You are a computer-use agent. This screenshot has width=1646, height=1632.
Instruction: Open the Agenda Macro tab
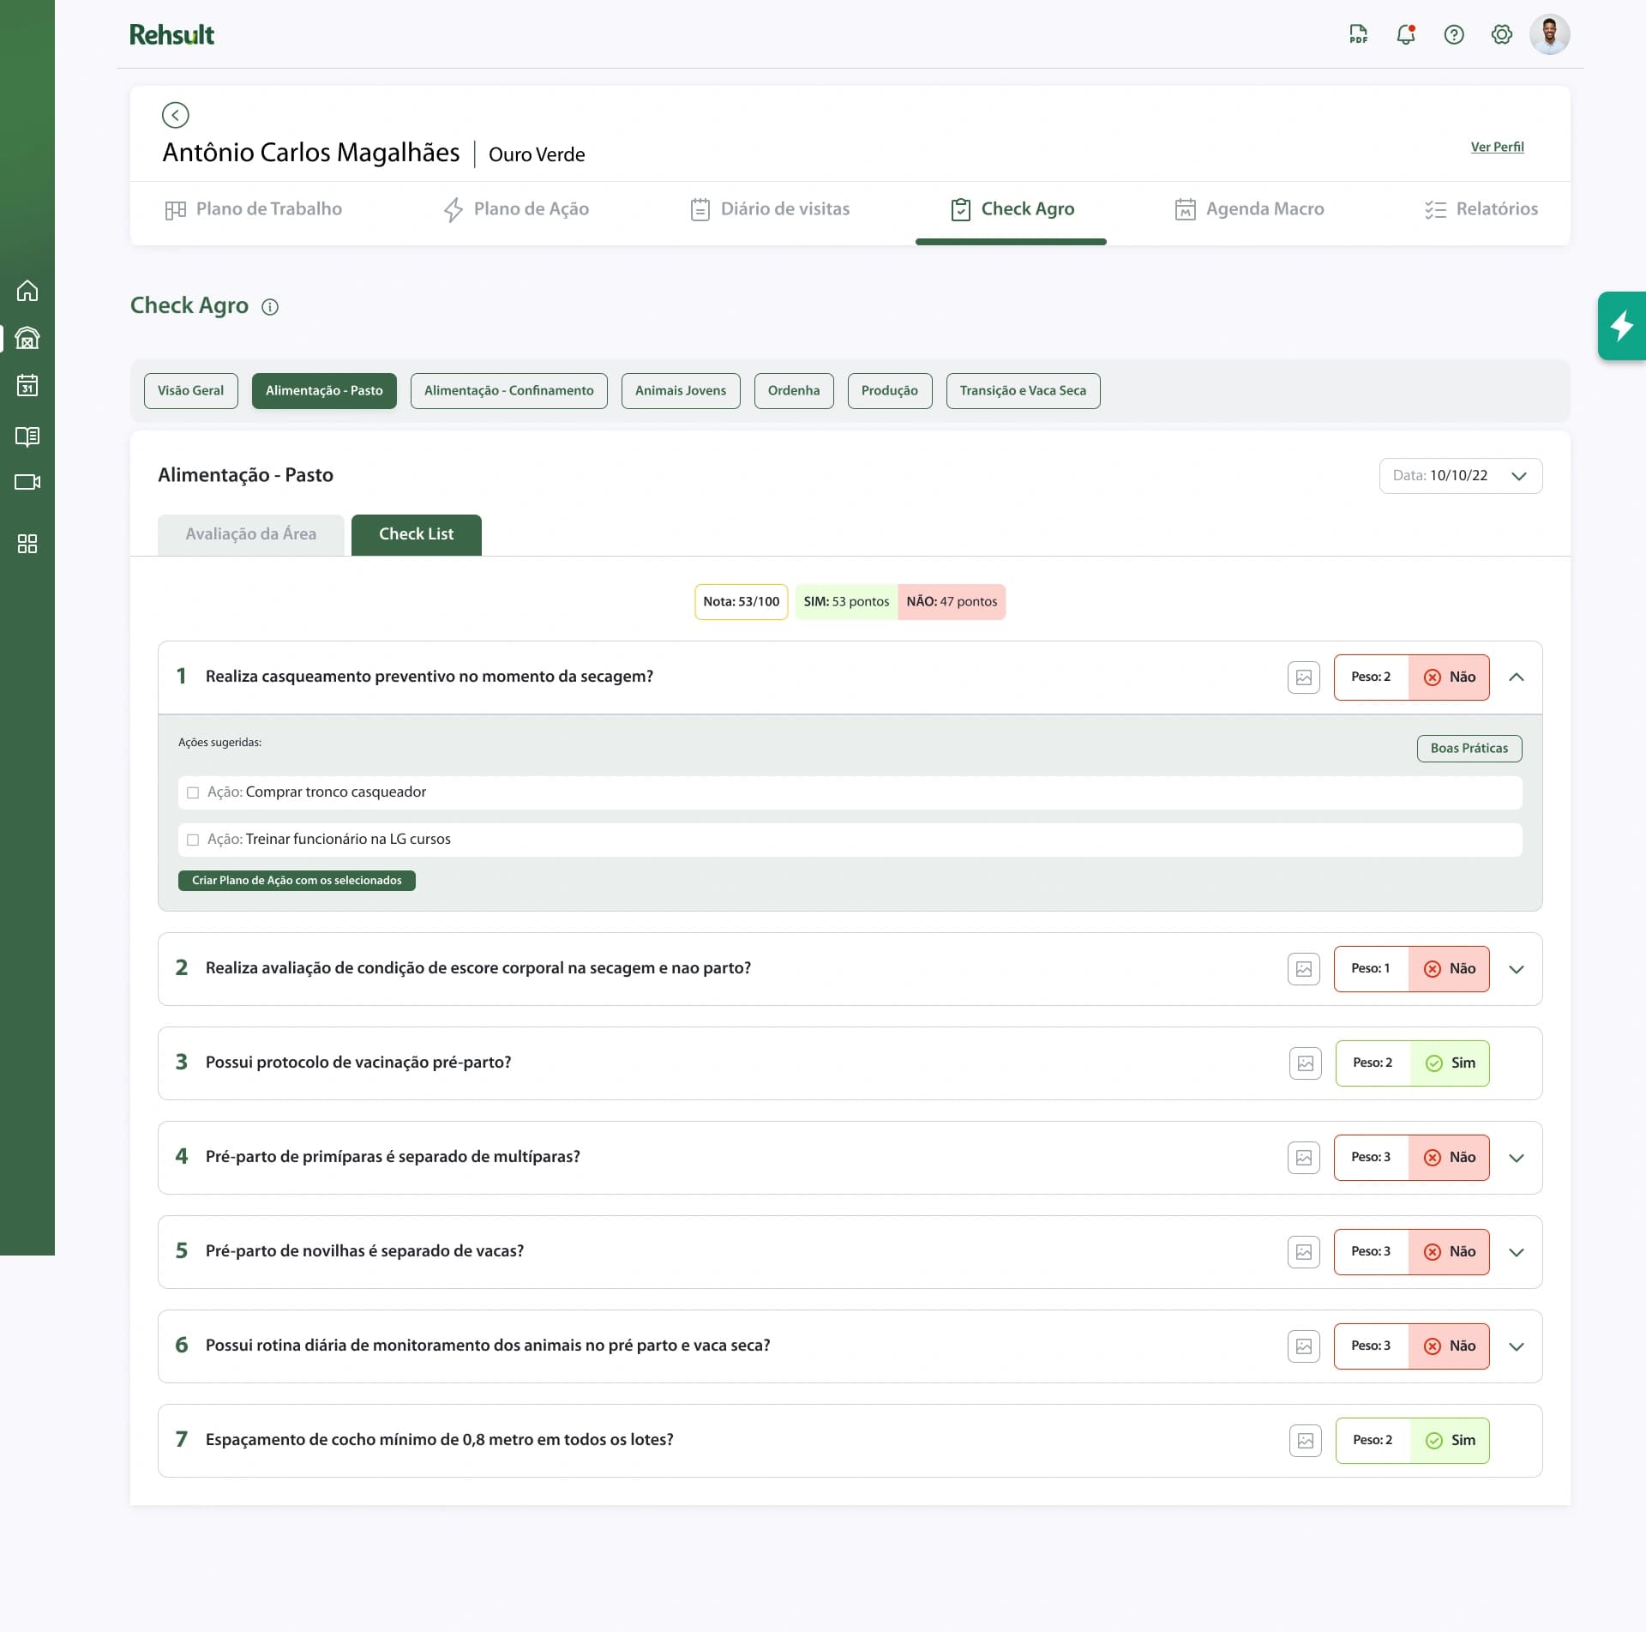click(x=1249, y=209)
